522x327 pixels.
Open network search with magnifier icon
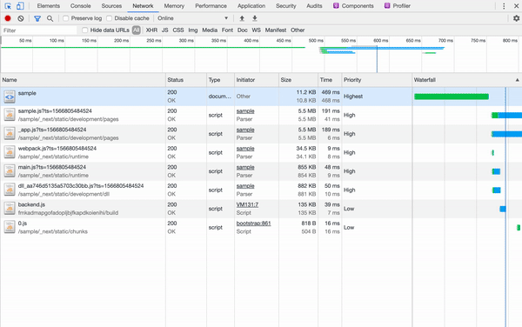click(50, 18)
